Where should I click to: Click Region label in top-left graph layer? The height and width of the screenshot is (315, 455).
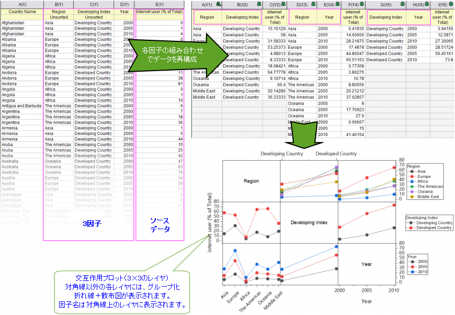[251, 181]
